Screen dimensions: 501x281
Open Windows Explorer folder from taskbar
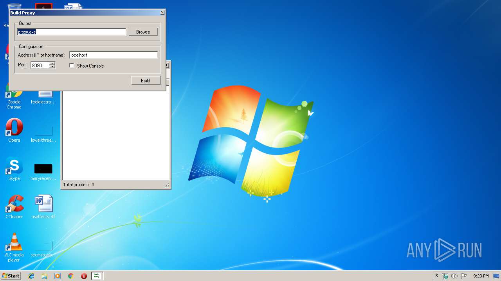pyautogui.click(x=44, y=276)
